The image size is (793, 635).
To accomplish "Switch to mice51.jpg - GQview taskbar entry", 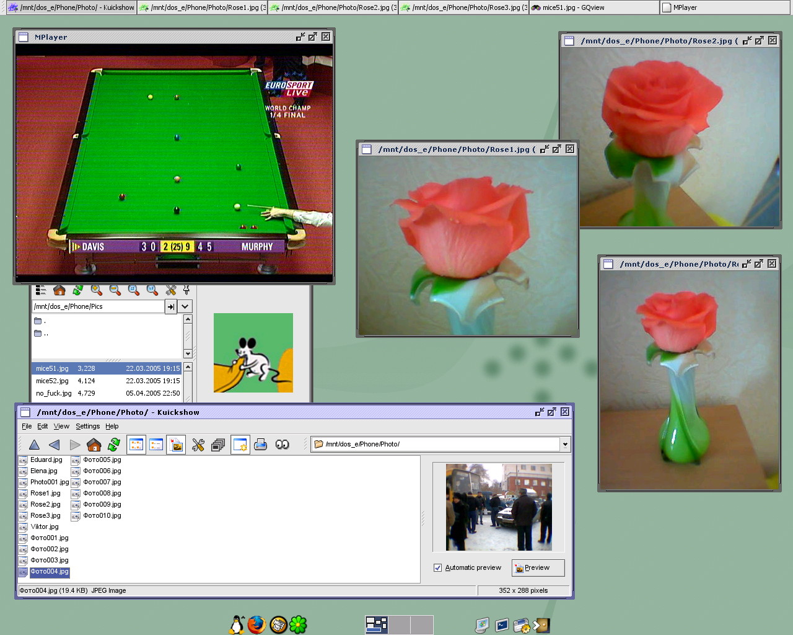I will coord(594,7).
